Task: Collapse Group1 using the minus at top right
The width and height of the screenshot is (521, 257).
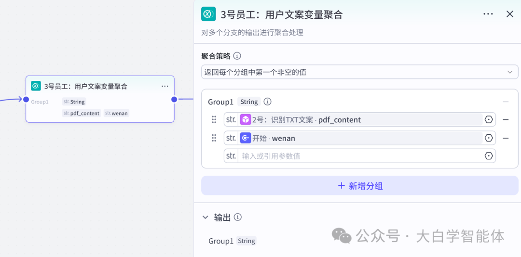Action: pos(506,102)
